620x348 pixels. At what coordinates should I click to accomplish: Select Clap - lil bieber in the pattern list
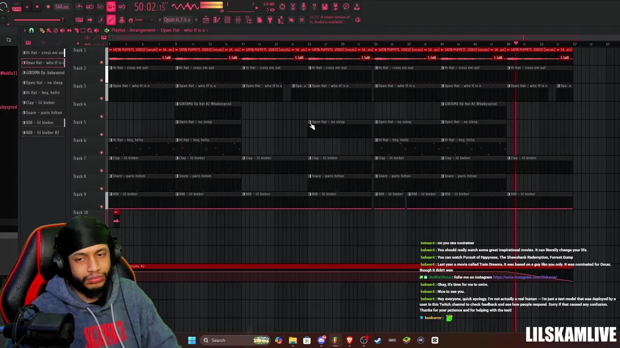pos(44,102)
